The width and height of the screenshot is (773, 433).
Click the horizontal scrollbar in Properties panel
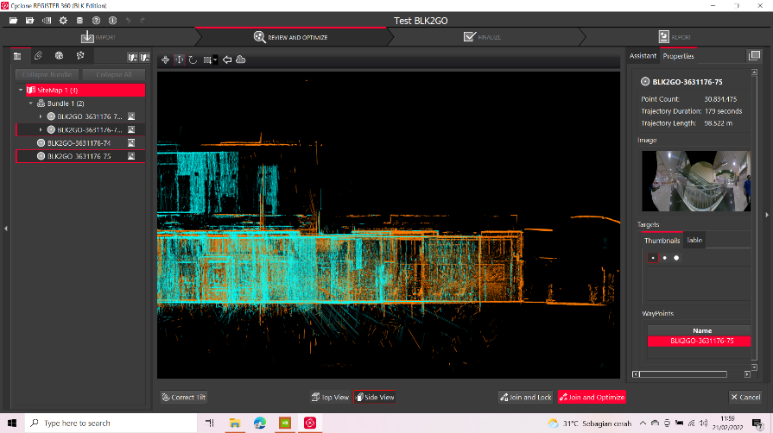coord(683,374)
